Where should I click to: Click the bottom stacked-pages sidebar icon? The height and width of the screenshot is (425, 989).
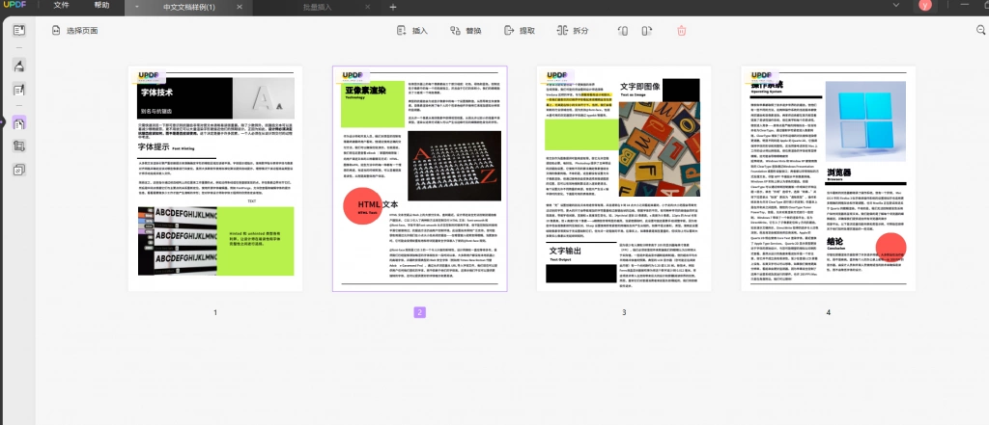[x=19, y=170]
